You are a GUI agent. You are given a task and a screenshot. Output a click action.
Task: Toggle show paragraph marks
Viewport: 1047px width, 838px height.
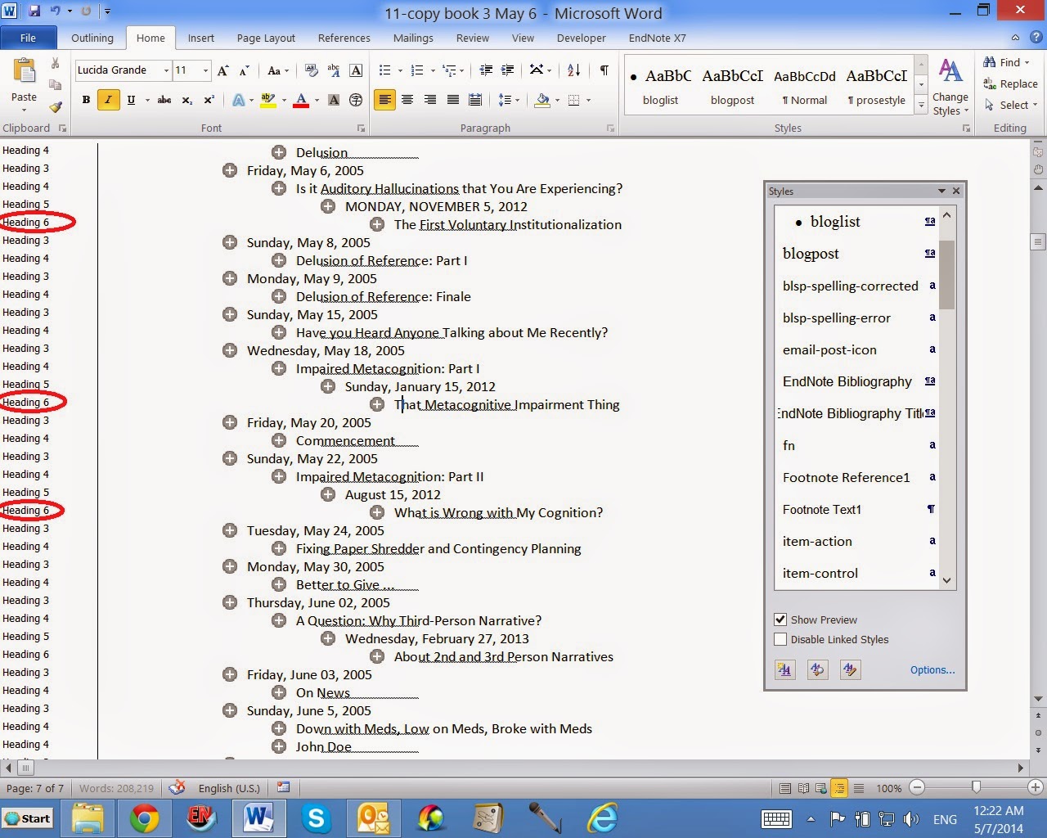pos(604,70)
